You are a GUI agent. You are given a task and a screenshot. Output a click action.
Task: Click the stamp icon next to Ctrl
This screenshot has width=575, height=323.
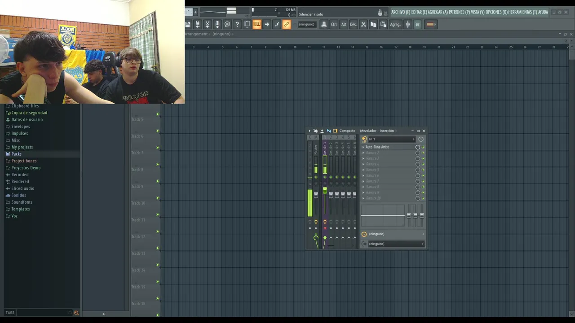point(324,24)
